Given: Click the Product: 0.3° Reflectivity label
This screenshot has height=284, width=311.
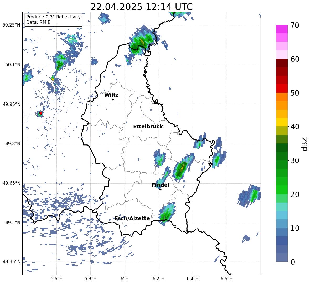Looking at the screenshot, I should click(53, 17).
